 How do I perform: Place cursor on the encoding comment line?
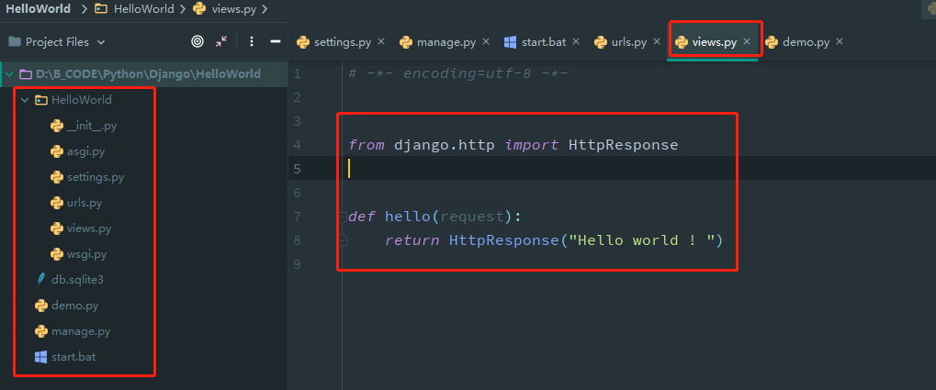457,74
